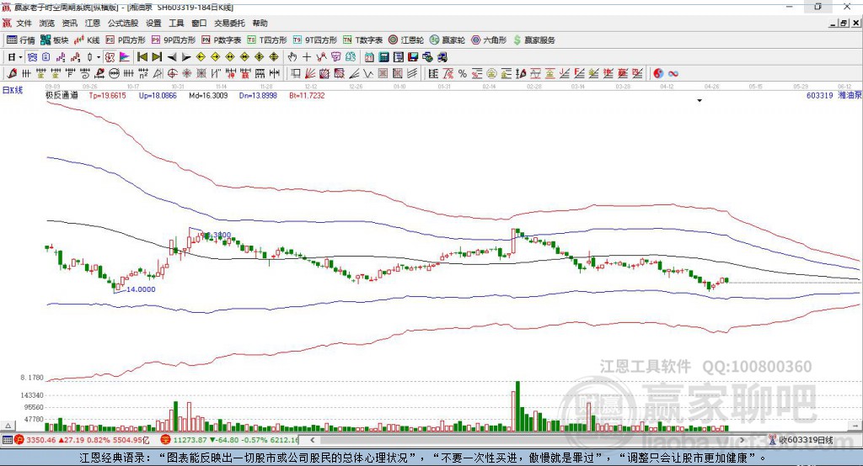This screenshot has width=863, height=466.
Task: Jump to first bar with skip-to-start icon
Action: pyautogui.click(x=142, y=57)
